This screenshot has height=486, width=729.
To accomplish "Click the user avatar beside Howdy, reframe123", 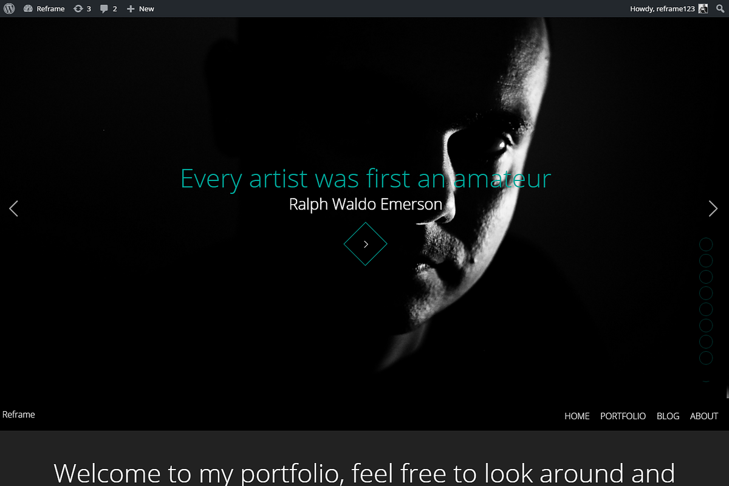I will pyautogui.click(x=703, y=9).
